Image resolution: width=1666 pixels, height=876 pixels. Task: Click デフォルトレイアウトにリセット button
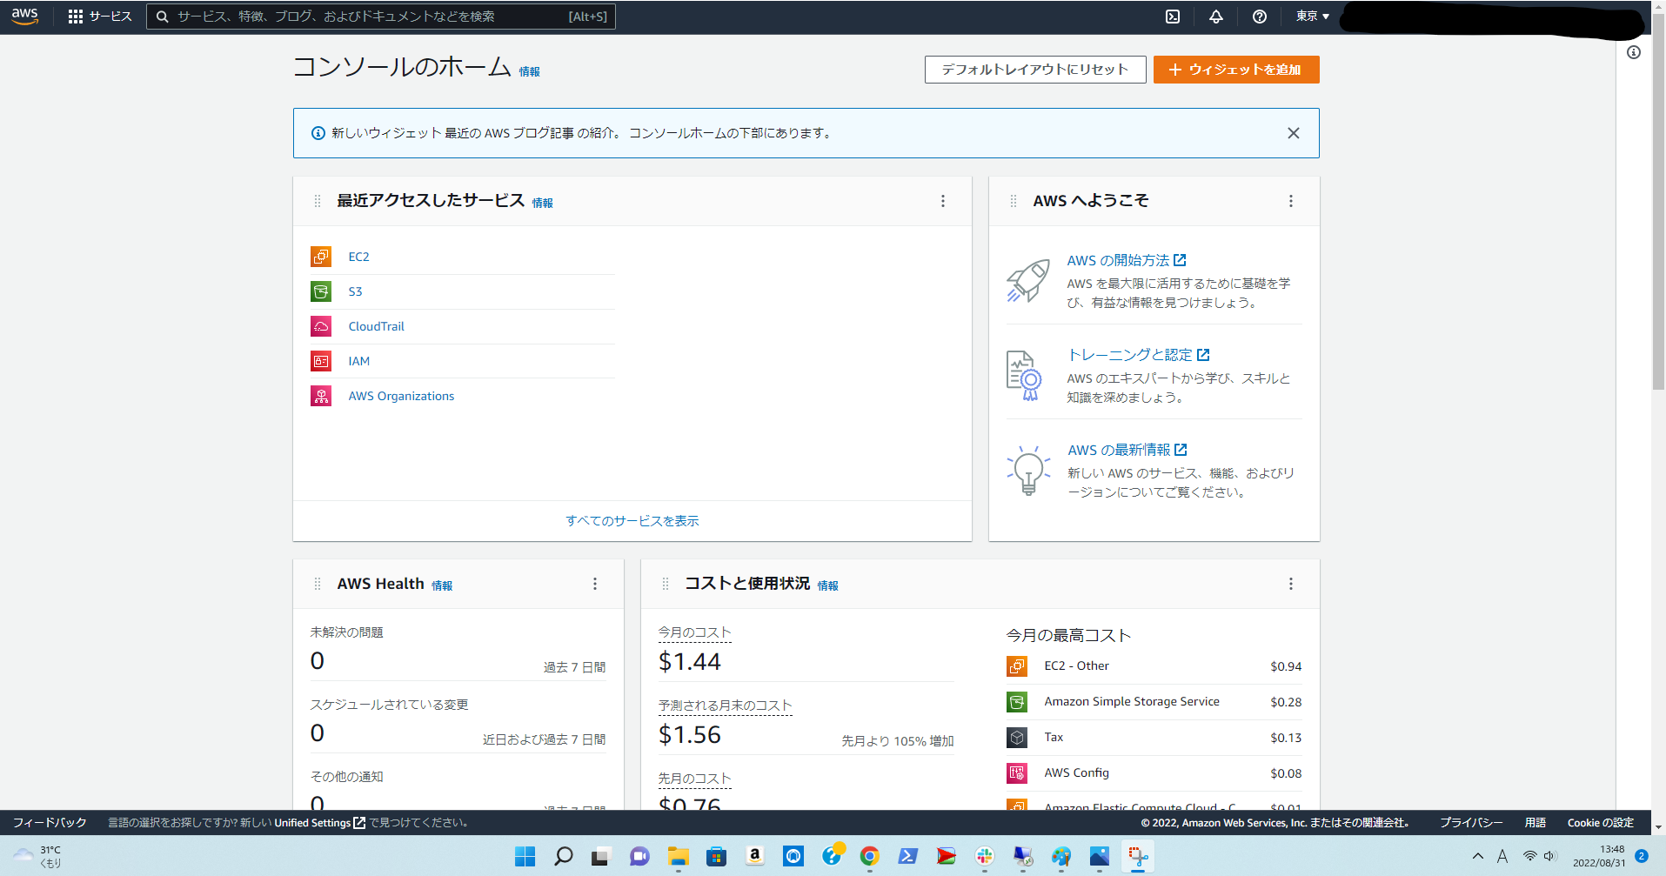click(1035, 70)
